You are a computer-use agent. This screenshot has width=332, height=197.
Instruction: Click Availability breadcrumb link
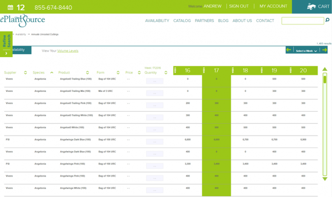pyautogui.click(x=21, y=34)
